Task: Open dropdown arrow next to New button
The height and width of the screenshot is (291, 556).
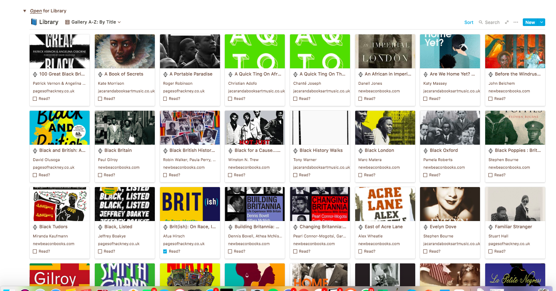Action: pos(542,22)
